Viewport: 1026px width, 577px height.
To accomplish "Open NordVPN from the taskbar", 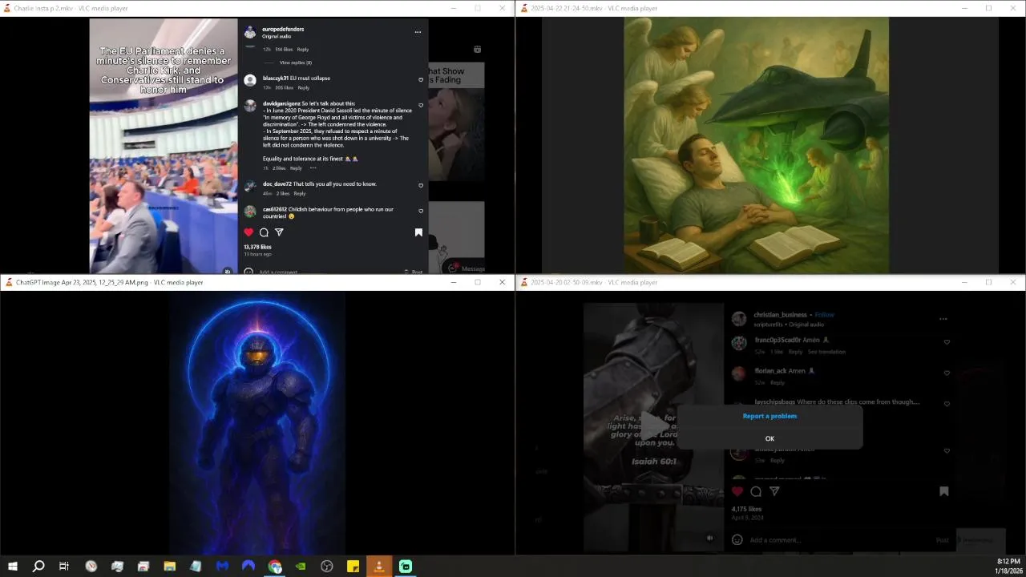I will [x=248, y=567].
